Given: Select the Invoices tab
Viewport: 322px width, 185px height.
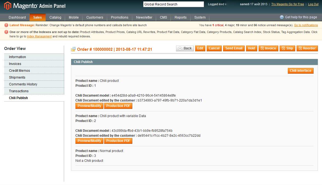Looking at the screenshot, I should [x=34, y=64].
